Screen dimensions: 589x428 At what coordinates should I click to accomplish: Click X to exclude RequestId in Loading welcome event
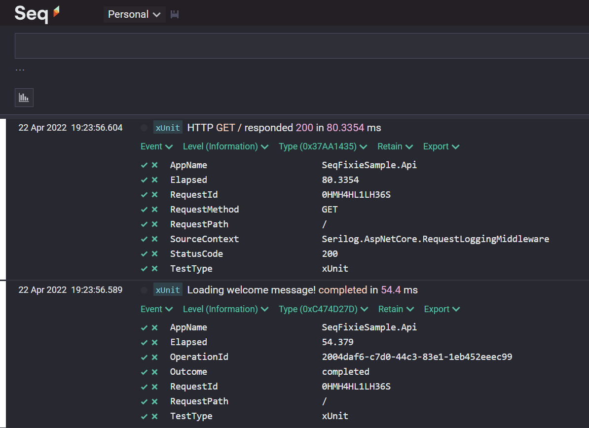click(x=154, y=387)
